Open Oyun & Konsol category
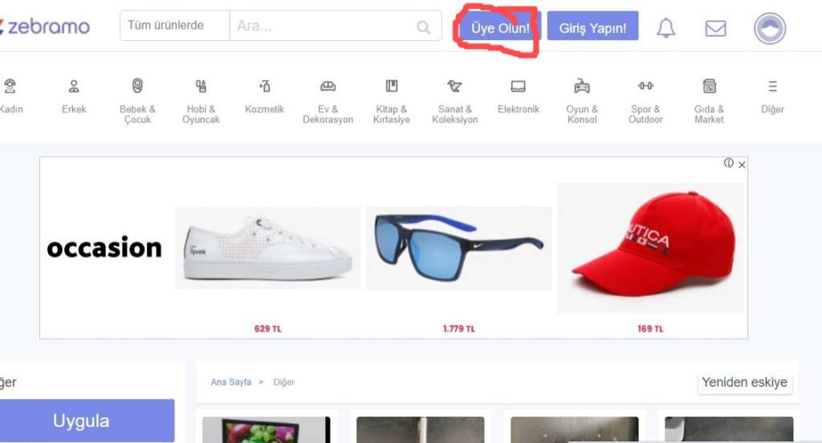The width and height of the screenshot is (822, 443). [x=582, y=100]
